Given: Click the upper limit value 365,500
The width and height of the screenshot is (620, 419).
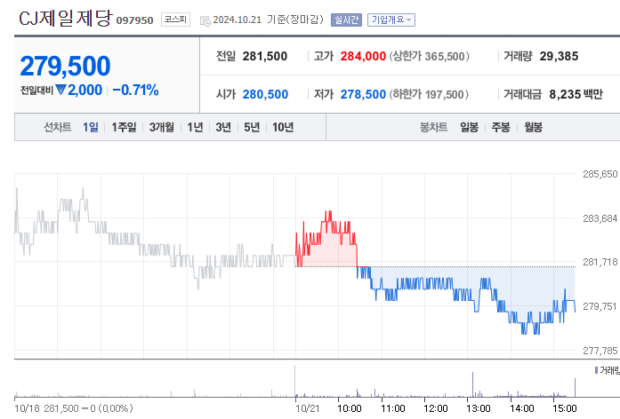Looking at the screenshot, I should point(445,56).
